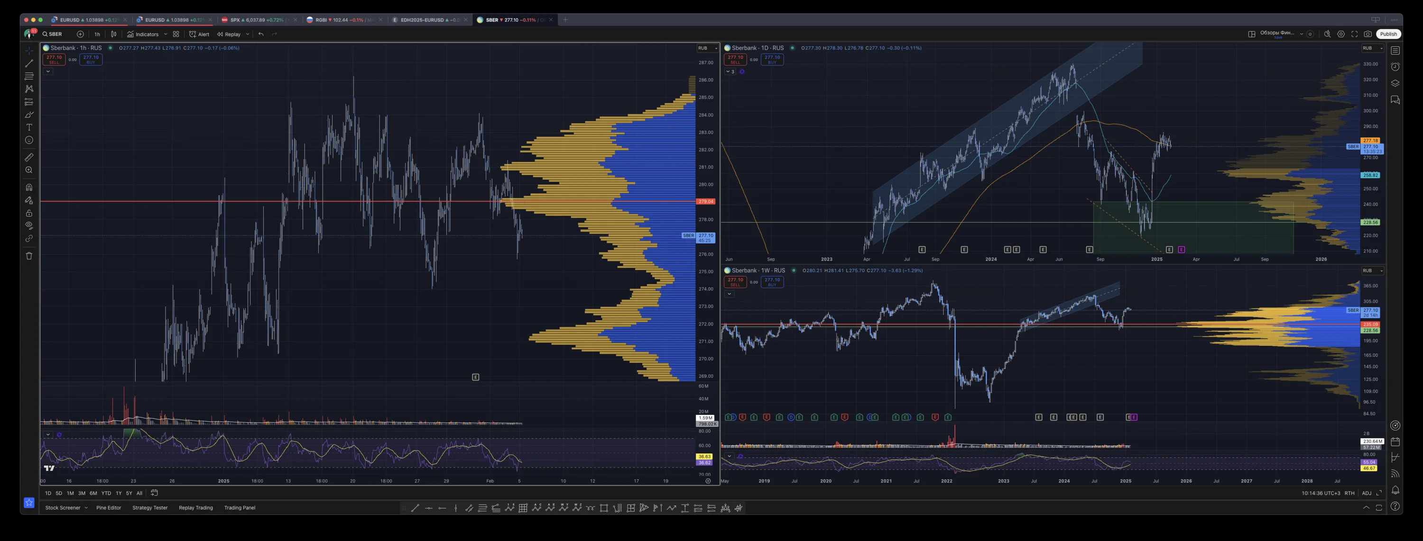This screenshot has height=541, width=1423.
Task: Click BUY 277.10 on the 1D chart
Action: point(772,60)
